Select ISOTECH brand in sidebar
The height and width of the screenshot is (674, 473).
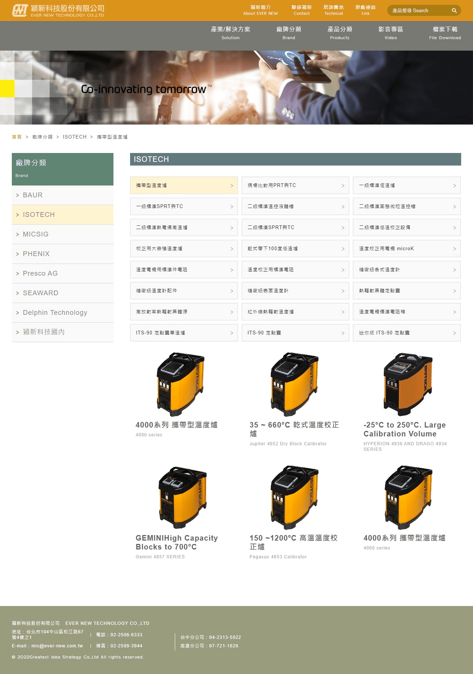pyautogui.click(x=62, y=215)
